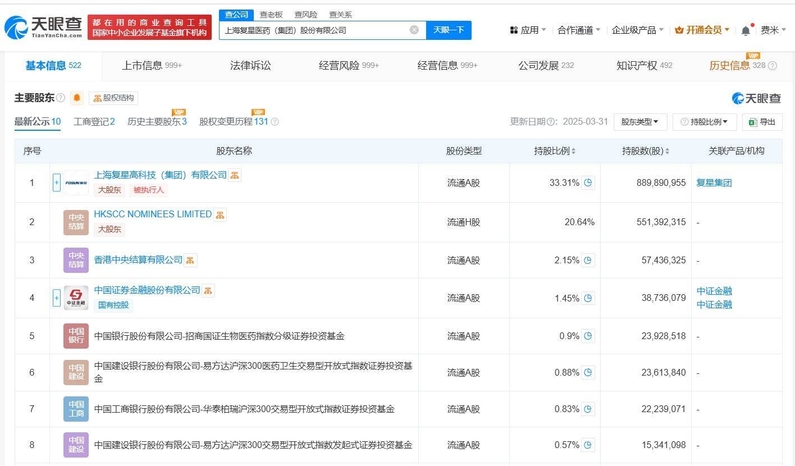Open the 历史信息 VIP tab
Screen dimensions: 795x466
(737, 66)
